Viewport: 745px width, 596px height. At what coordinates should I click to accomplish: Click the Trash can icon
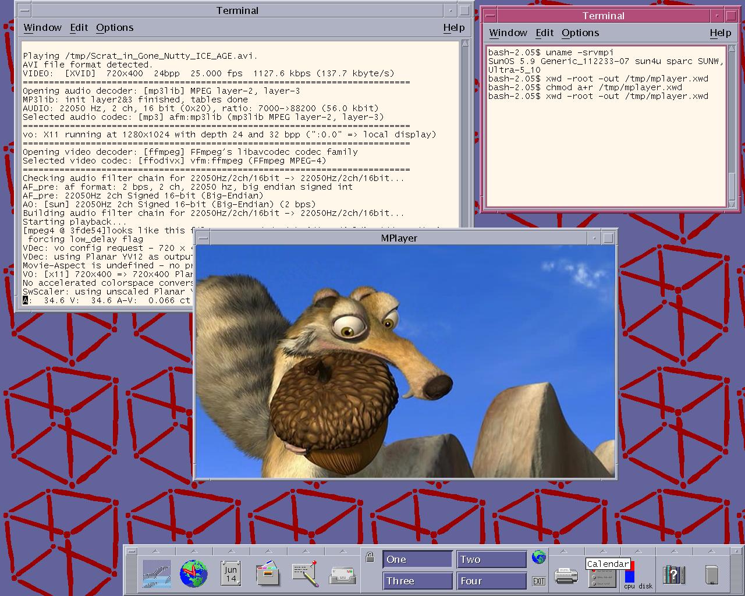pos(711,575)
